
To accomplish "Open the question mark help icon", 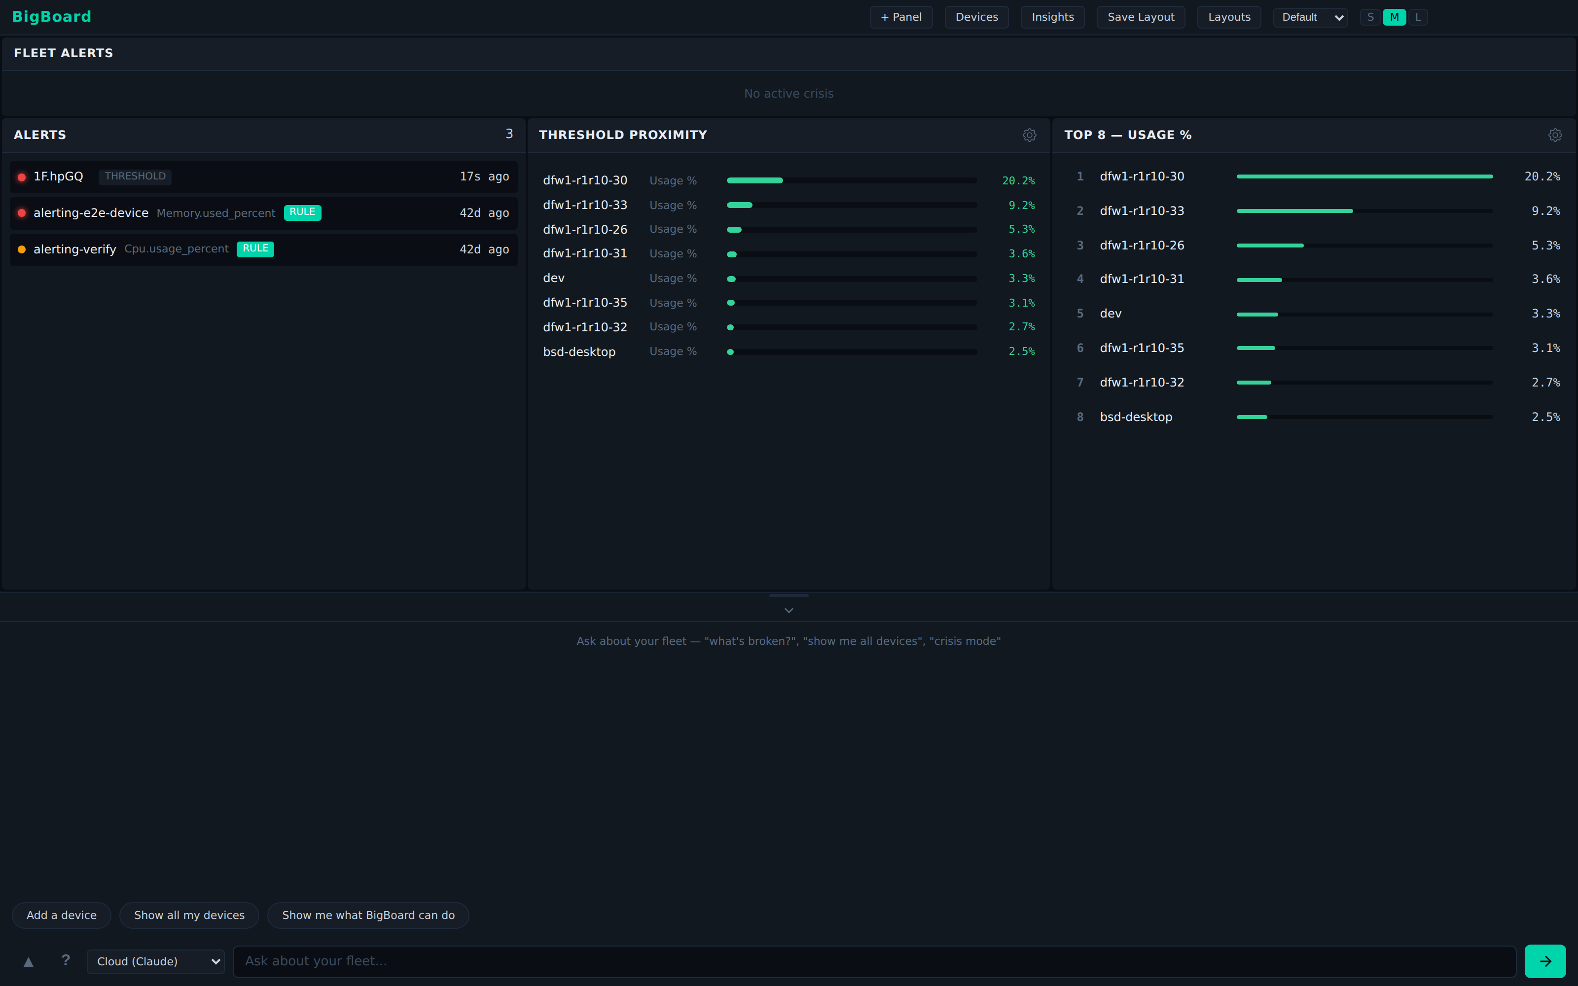I will (x=65, y=960).
